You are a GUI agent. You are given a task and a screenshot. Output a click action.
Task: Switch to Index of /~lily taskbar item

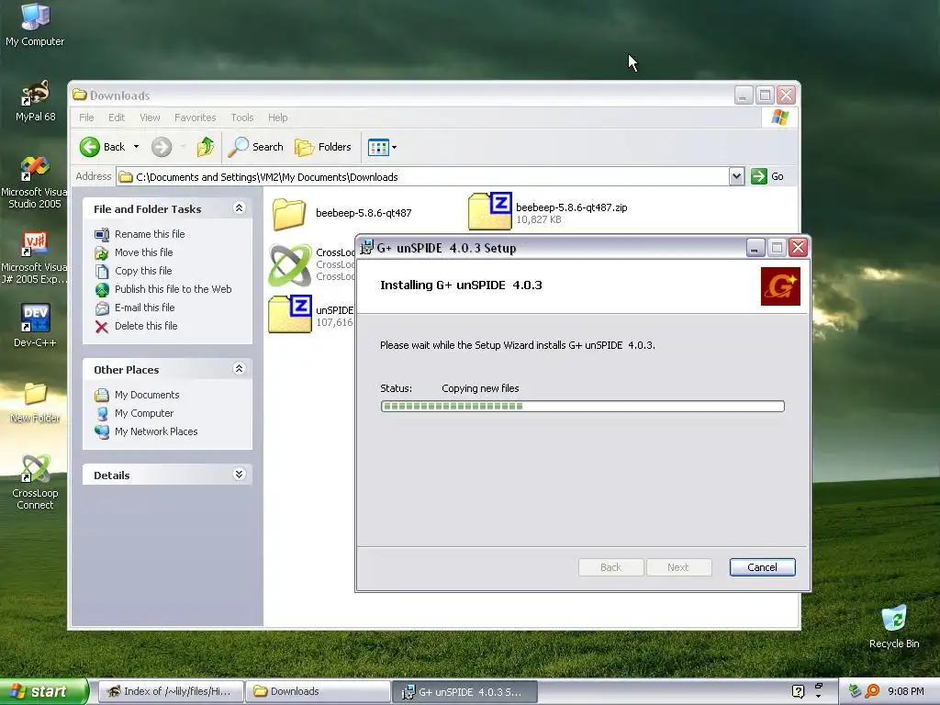(x=171, y=691)
